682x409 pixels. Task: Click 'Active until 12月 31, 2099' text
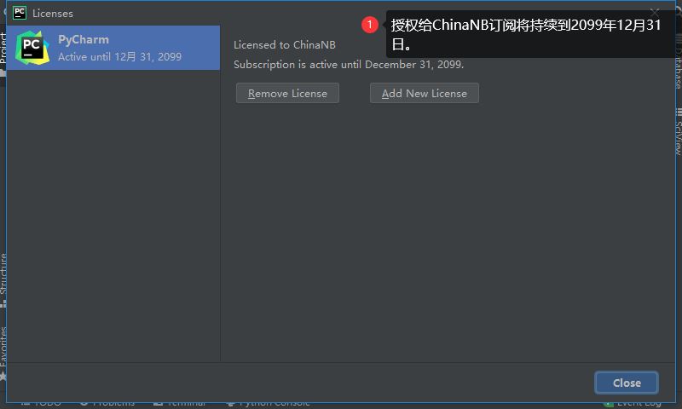[x=119, y=56]
